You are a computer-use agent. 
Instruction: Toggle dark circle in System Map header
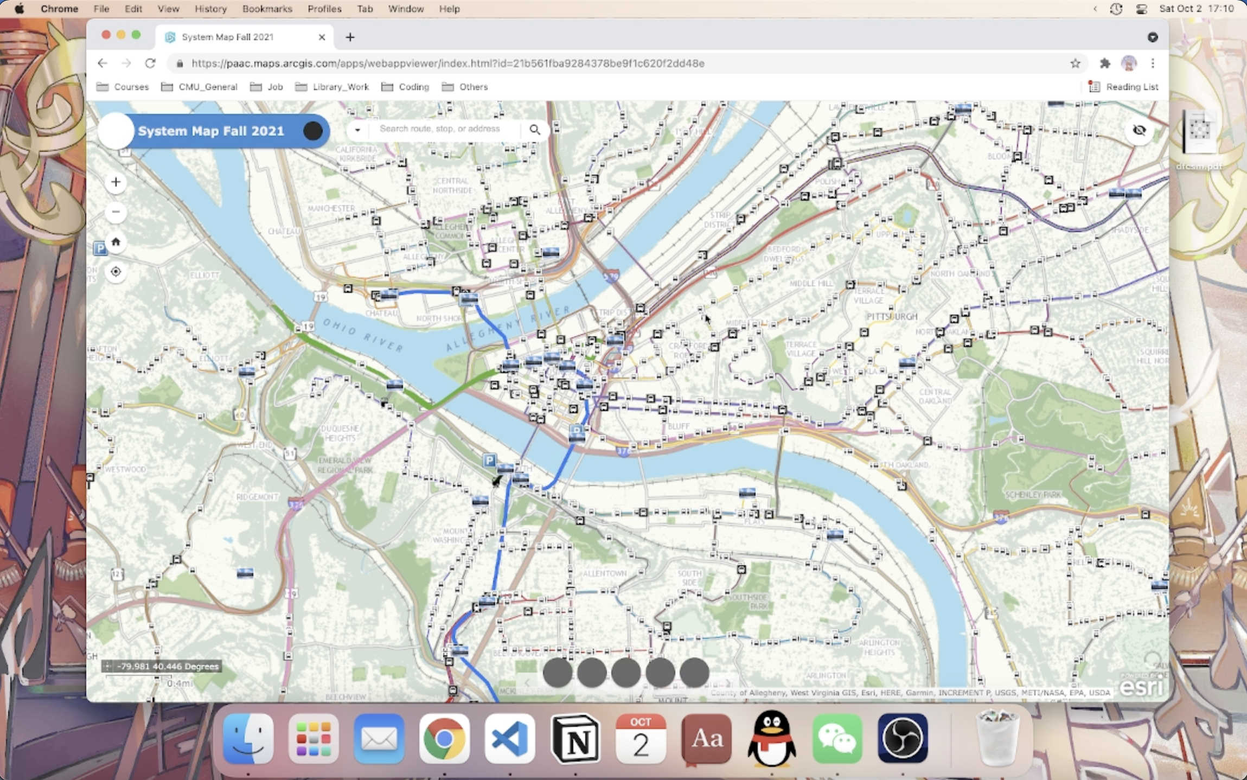point(312,131)
